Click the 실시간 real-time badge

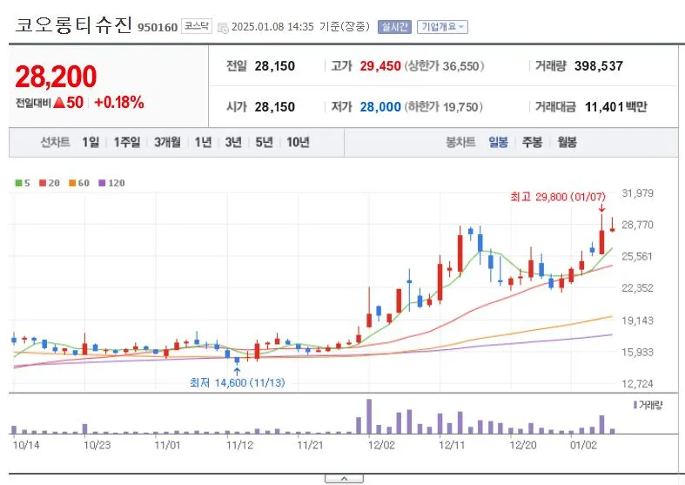pos(394,27)
